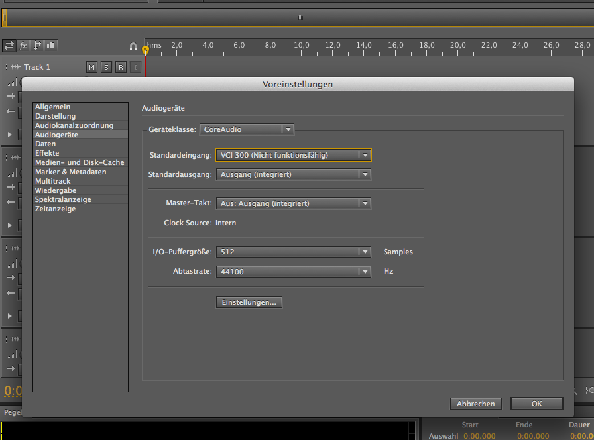Click the Inputs/Outputs toolbar icon

[x=9, y=46]
